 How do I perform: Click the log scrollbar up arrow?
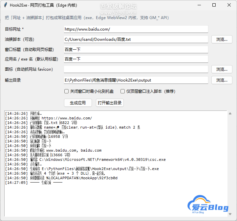coord(230,113)
